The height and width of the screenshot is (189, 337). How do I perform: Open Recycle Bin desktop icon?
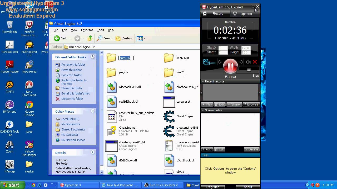tap(9, 27)
